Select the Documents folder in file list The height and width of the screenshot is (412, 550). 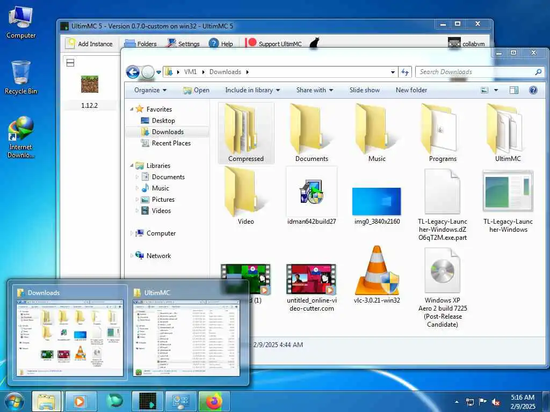click(312, 133)
